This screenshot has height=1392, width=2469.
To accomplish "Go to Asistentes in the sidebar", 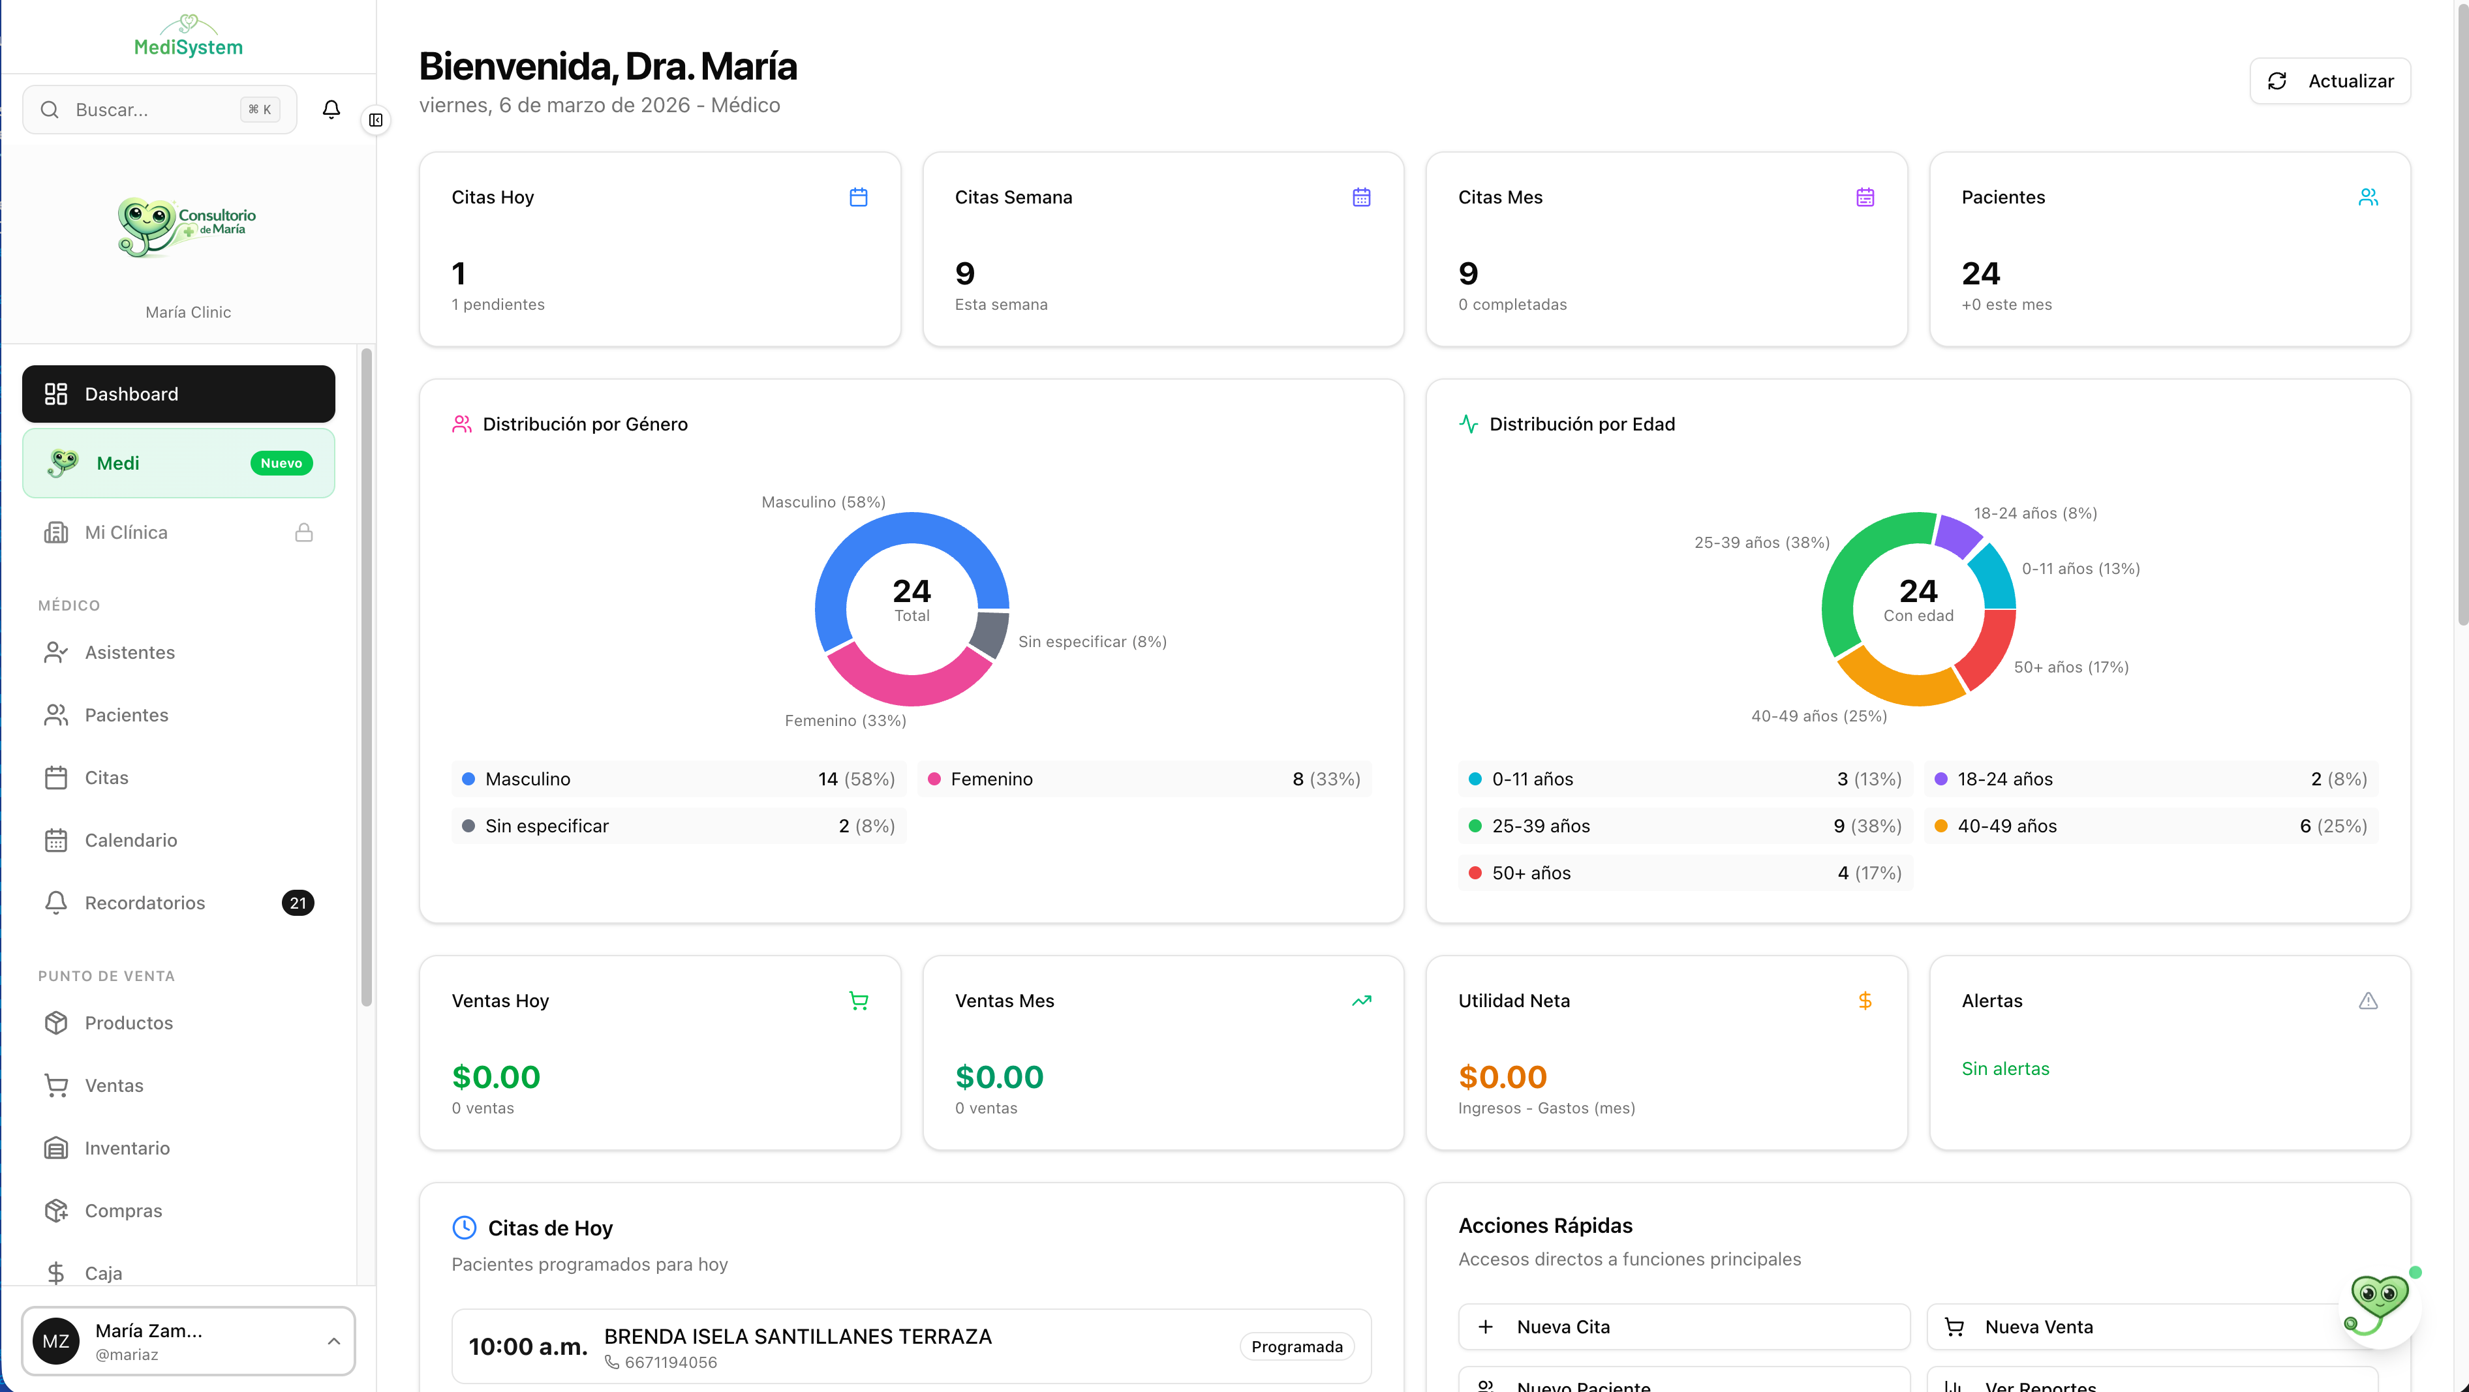I will click(x=178, y=652).
